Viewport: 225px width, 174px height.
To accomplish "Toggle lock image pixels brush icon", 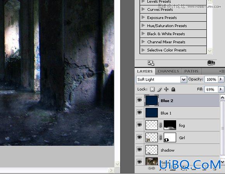I will [159, 89].
